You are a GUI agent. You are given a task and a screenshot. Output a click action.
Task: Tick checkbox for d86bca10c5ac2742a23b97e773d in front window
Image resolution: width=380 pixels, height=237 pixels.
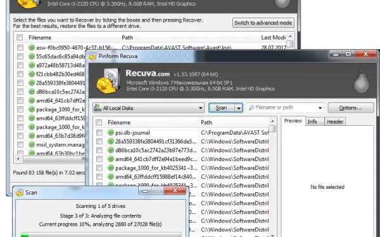click(99, 150)
